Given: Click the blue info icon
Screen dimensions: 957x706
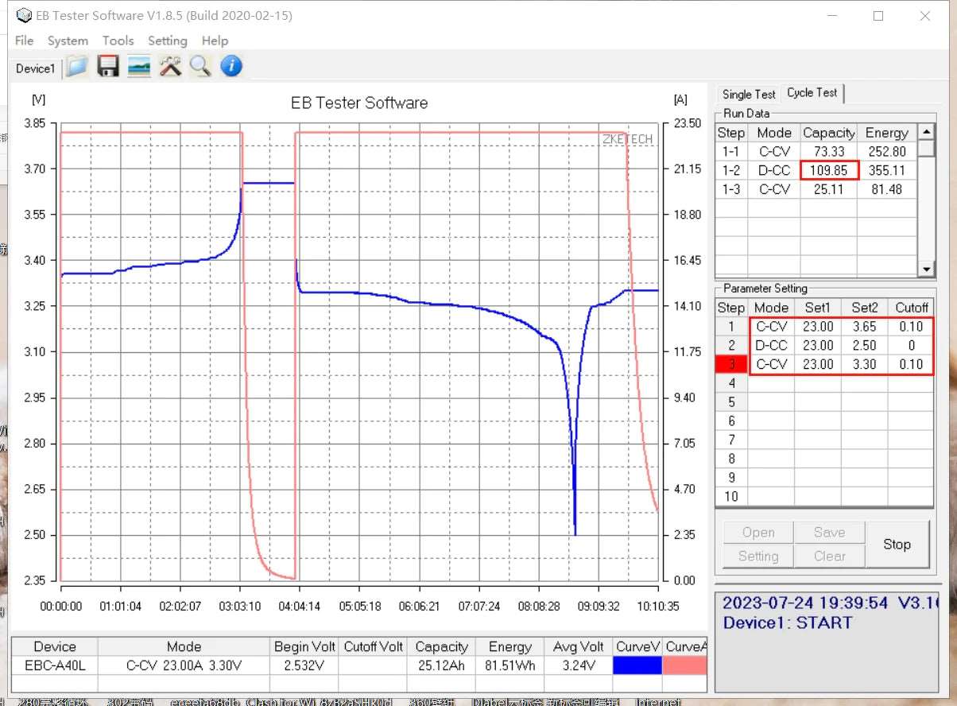Looking at the screenshot, I should (231, 67).
